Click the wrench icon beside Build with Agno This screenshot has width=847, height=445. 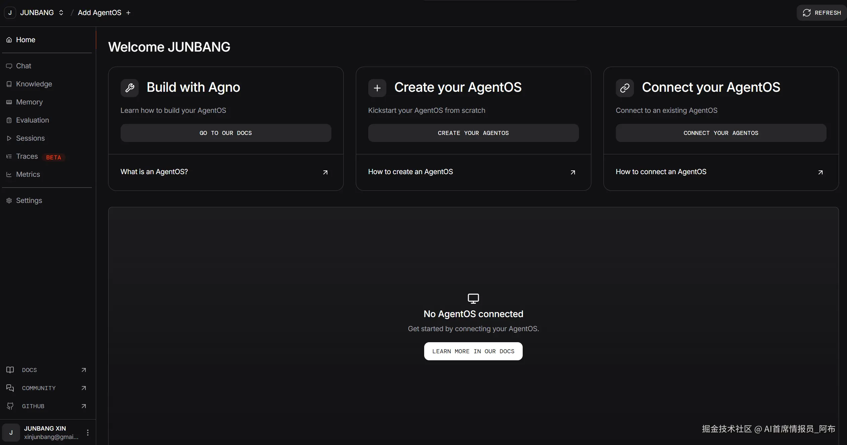pos(130,88)
